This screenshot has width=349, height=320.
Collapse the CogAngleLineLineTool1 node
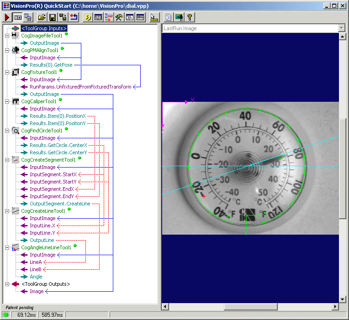tap(7, 247)
